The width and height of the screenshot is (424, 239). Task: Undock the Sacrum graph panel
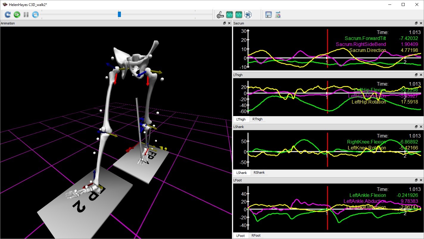[x=416, y=23]
